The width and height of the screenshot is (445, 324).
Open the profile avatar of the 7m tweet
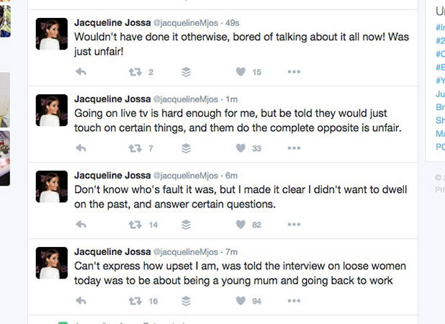(x=52, y=263)
